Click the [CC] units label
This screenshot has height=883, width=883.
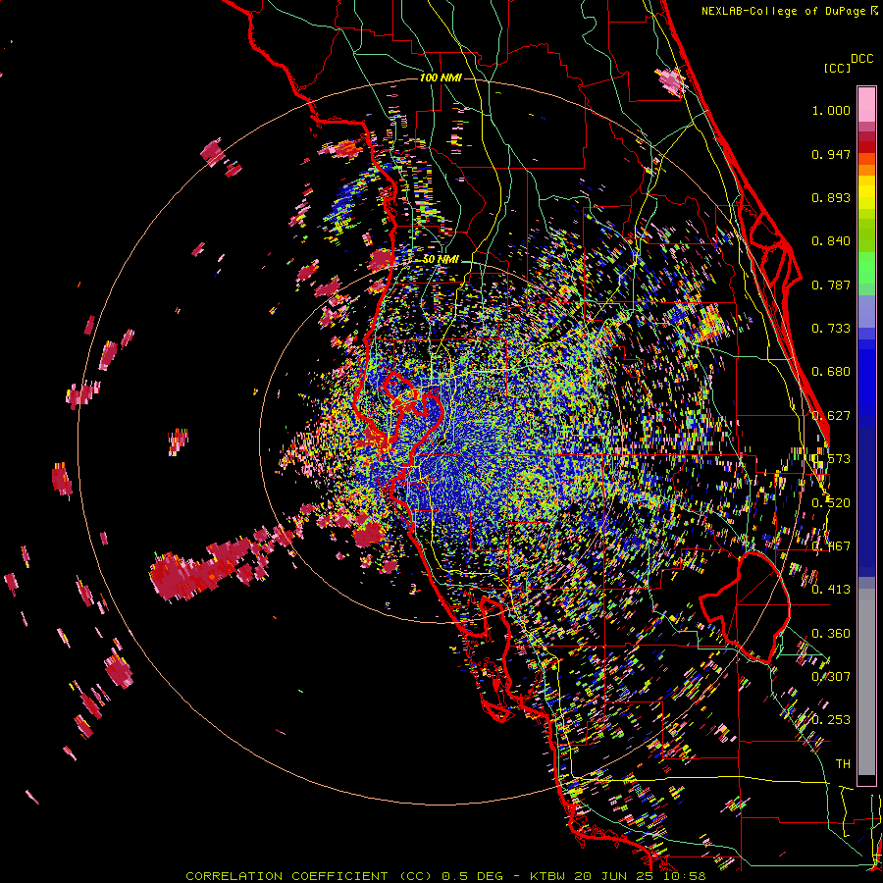click(837, 68)
